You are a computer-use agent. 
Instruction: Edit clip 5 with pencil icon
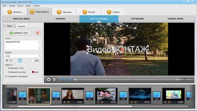[135, 102]
